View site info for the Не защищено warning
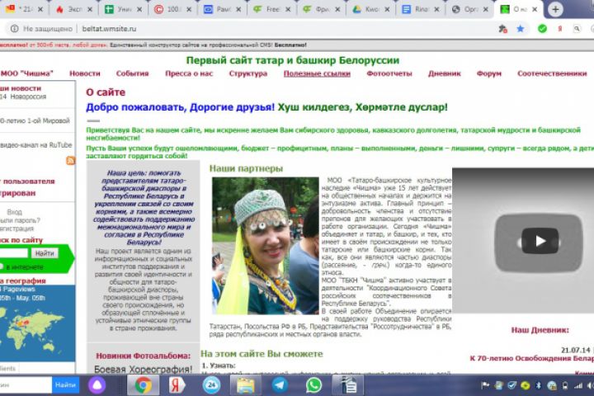 [42, 29]
